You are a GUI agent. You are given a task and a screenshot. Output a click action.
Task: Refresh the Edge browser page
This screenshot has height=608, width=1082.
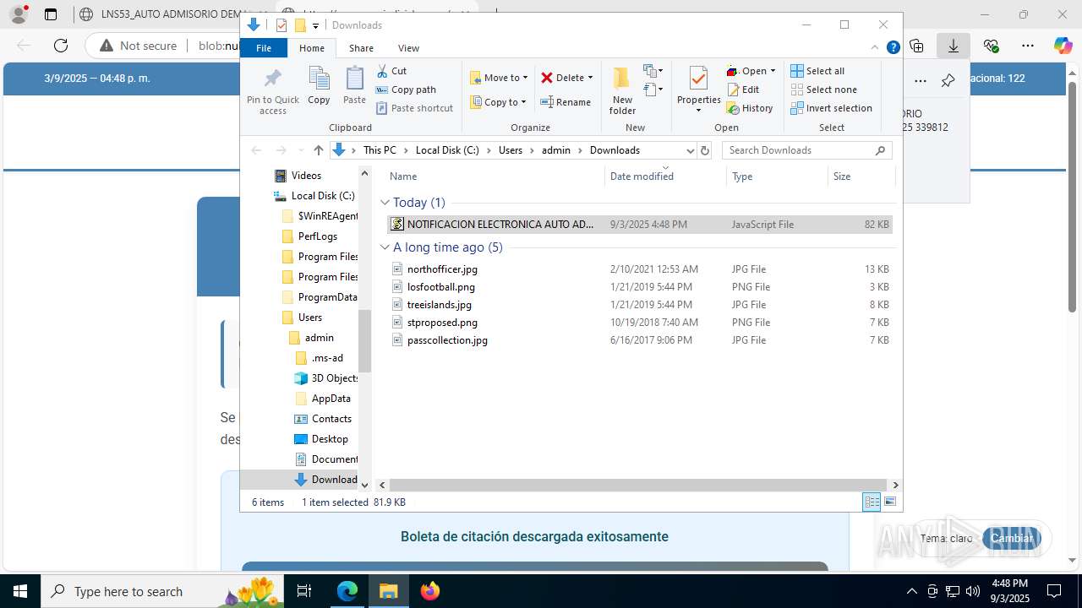click(61, 46)
